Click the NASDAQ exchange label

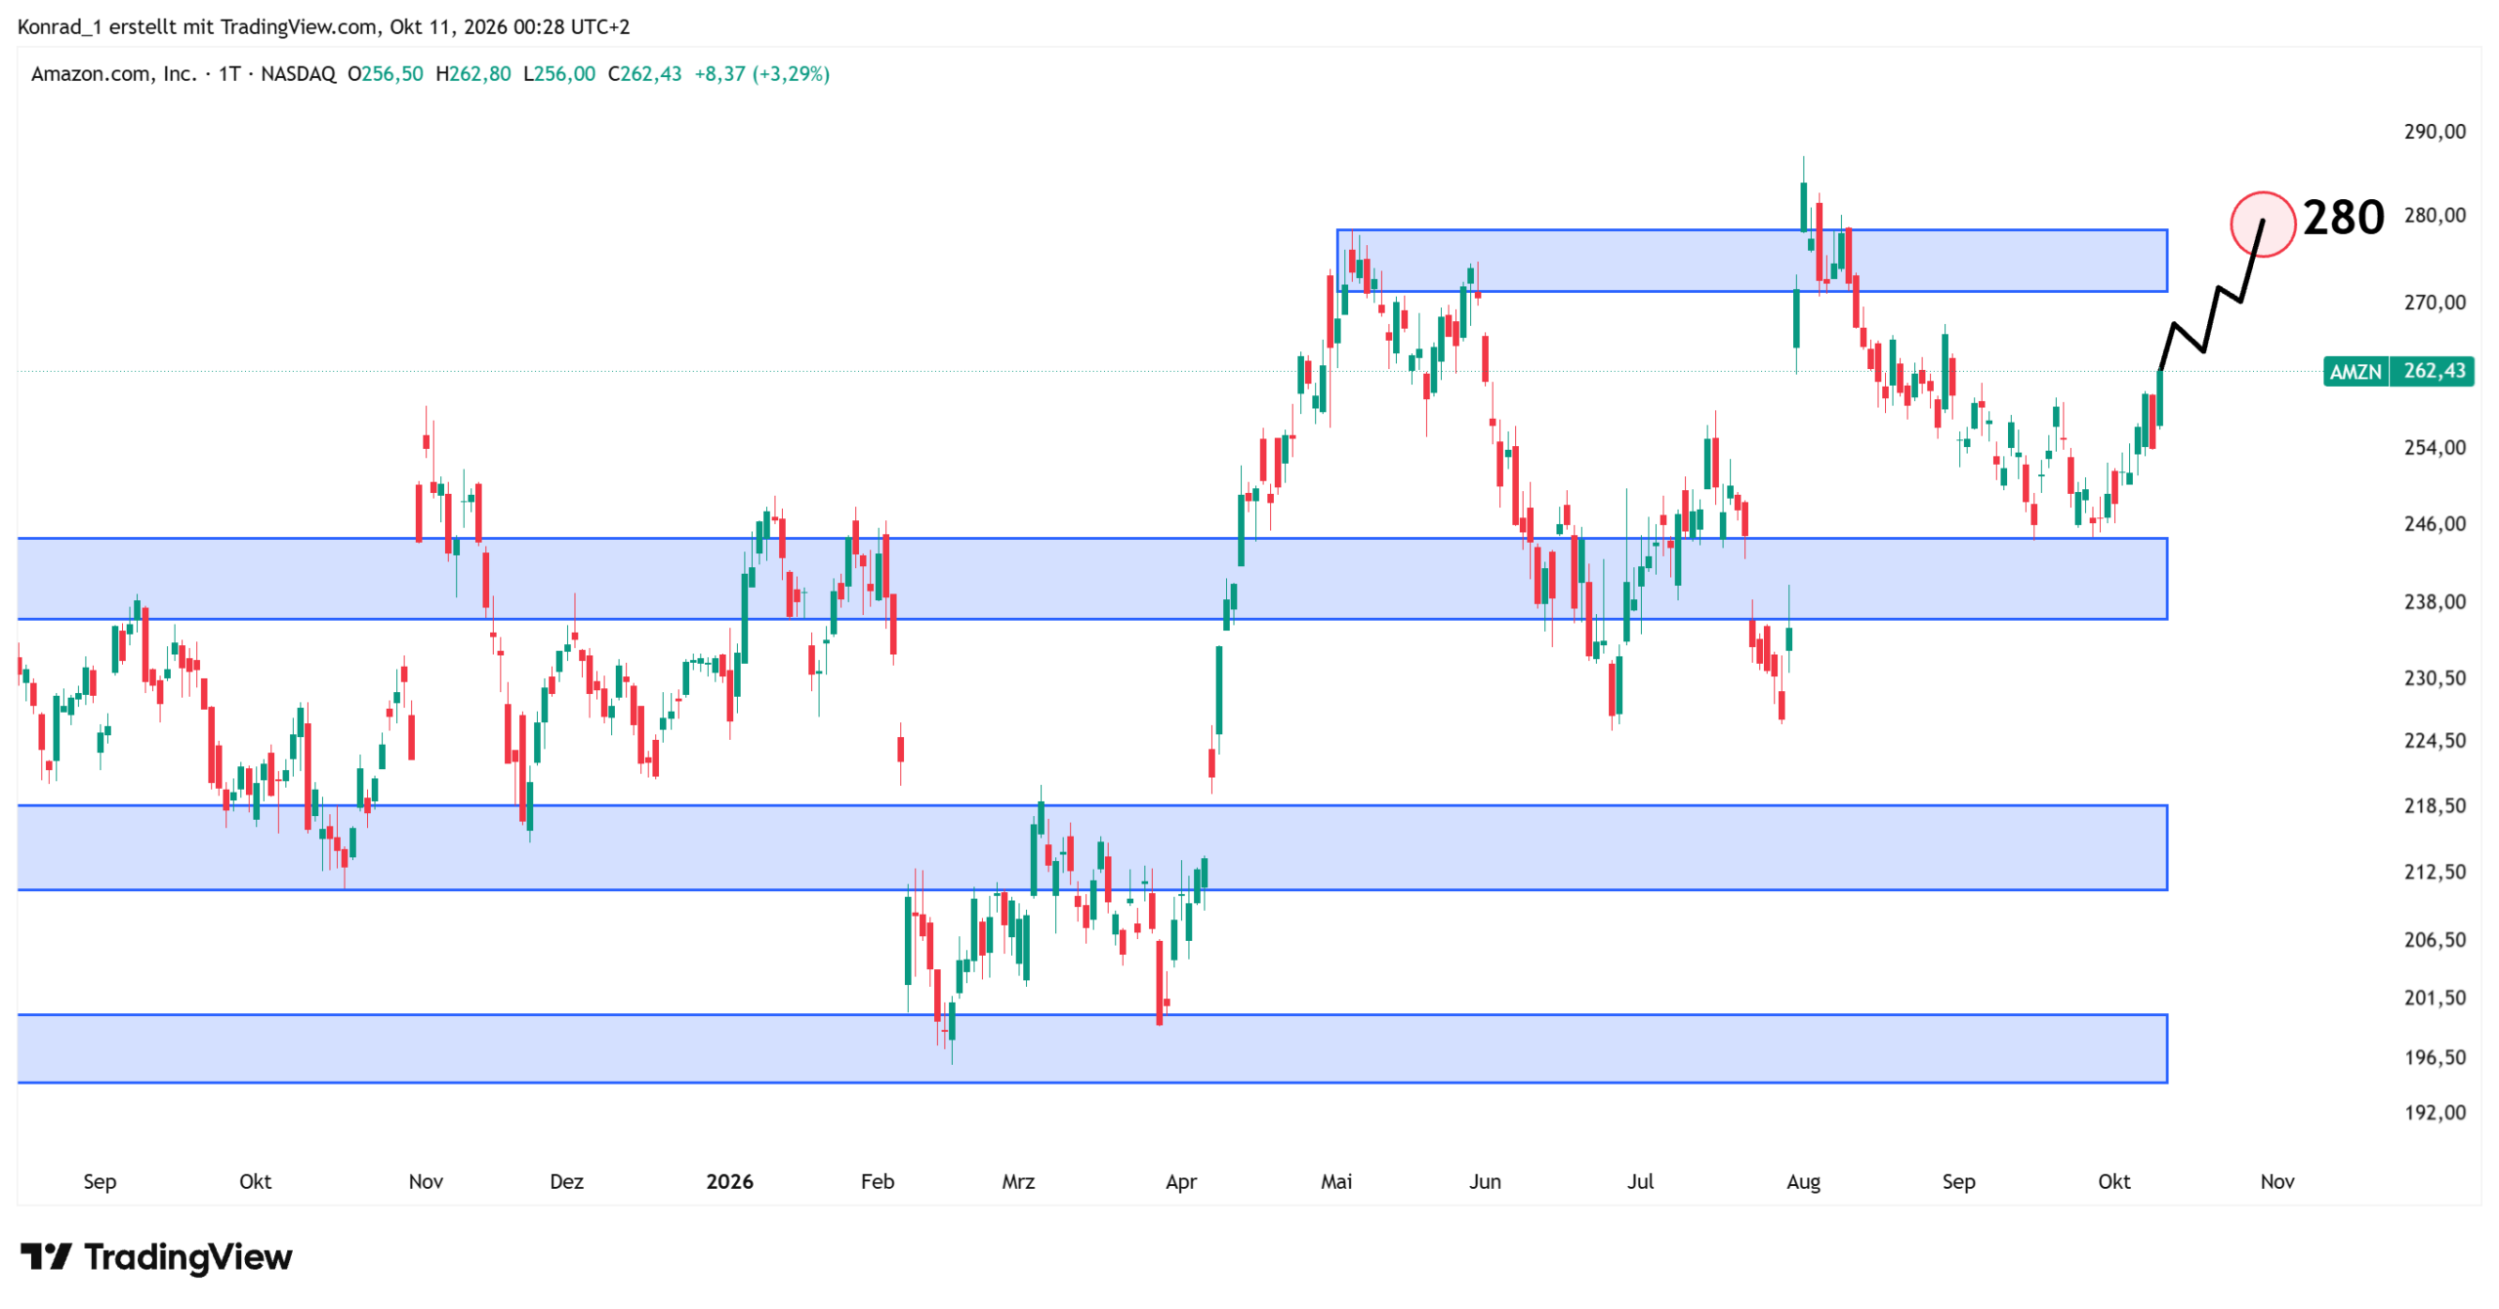pyautogui.click(x=299, y=74)
